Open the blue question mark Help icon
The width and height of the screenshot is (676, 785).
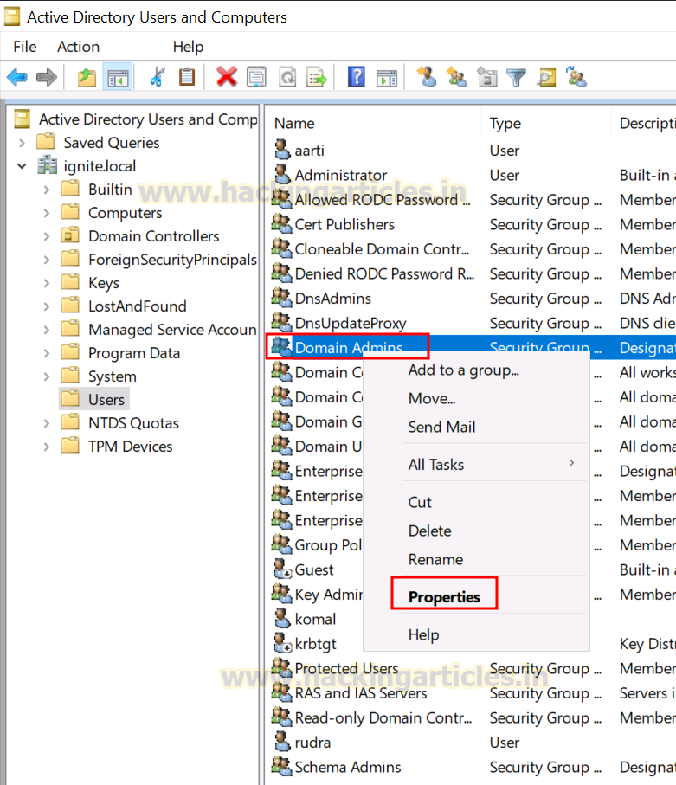click(356, 77)
